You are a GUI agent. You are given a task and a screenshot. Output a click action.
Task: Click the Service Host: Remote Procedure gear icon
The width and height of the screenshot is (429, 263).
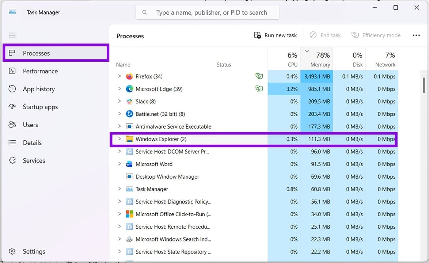click(x=129, y=226)
